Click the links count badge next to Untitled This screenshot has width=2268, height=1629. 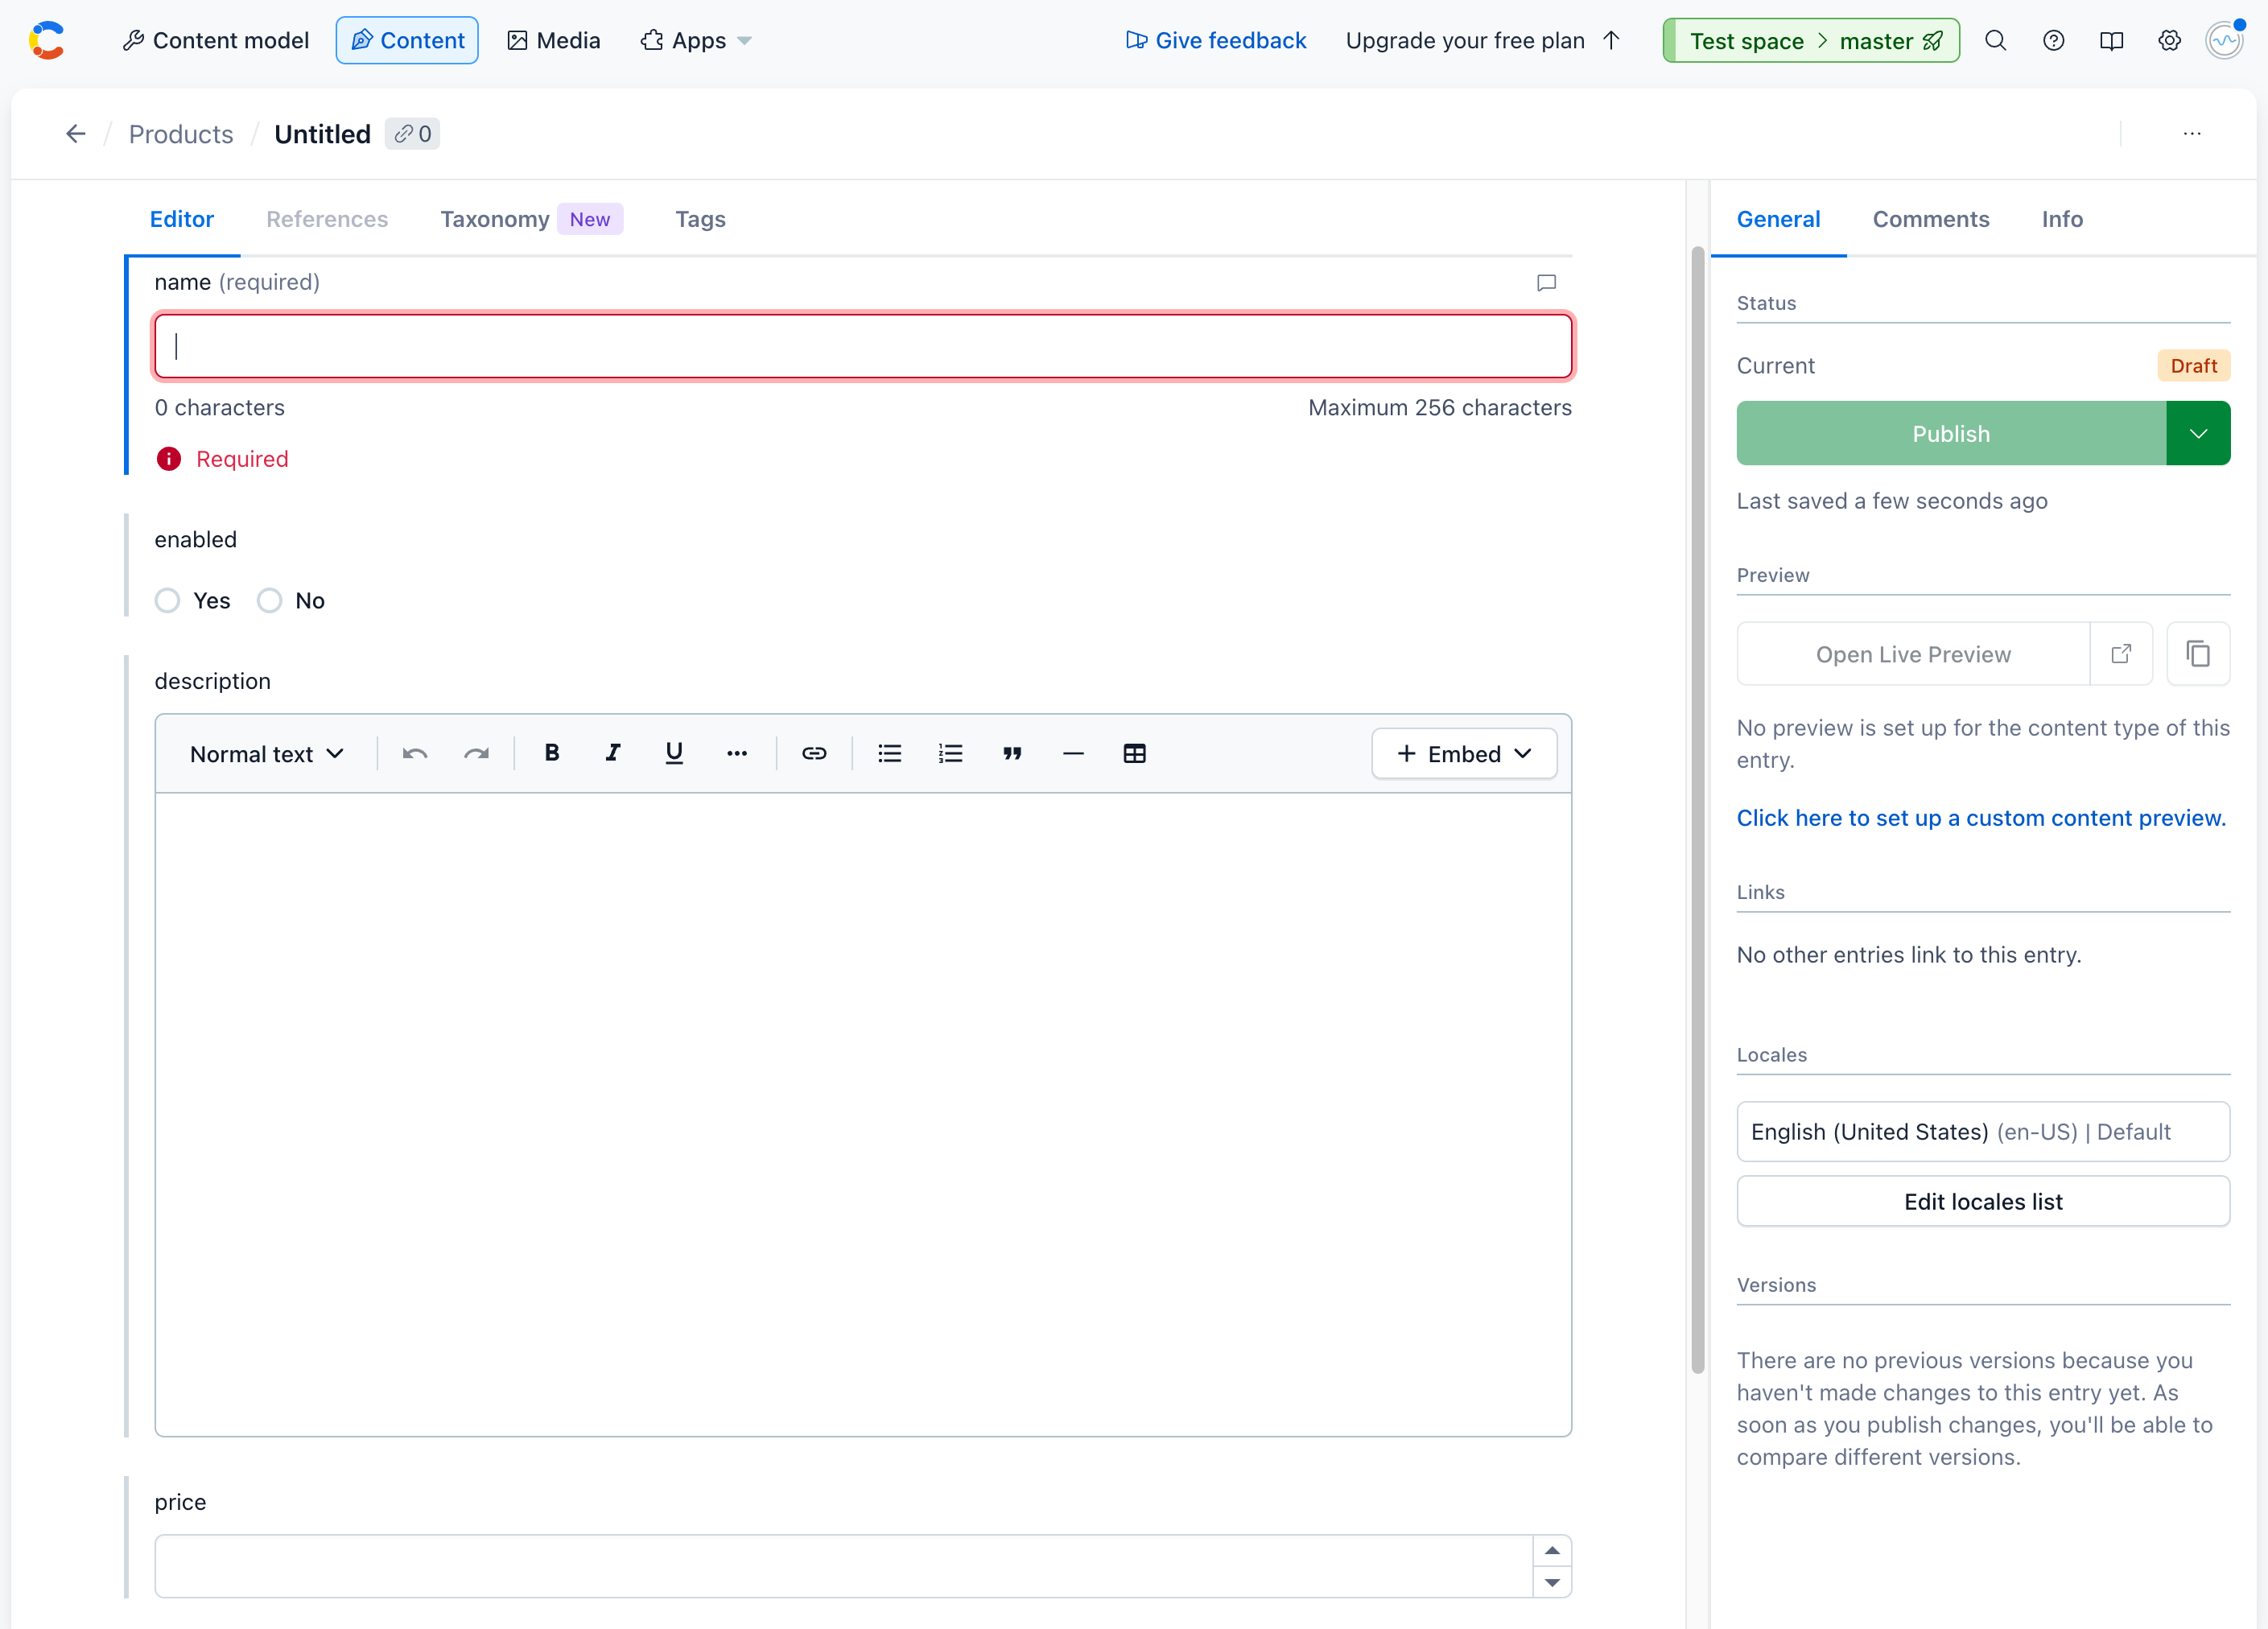coord(412,134)
